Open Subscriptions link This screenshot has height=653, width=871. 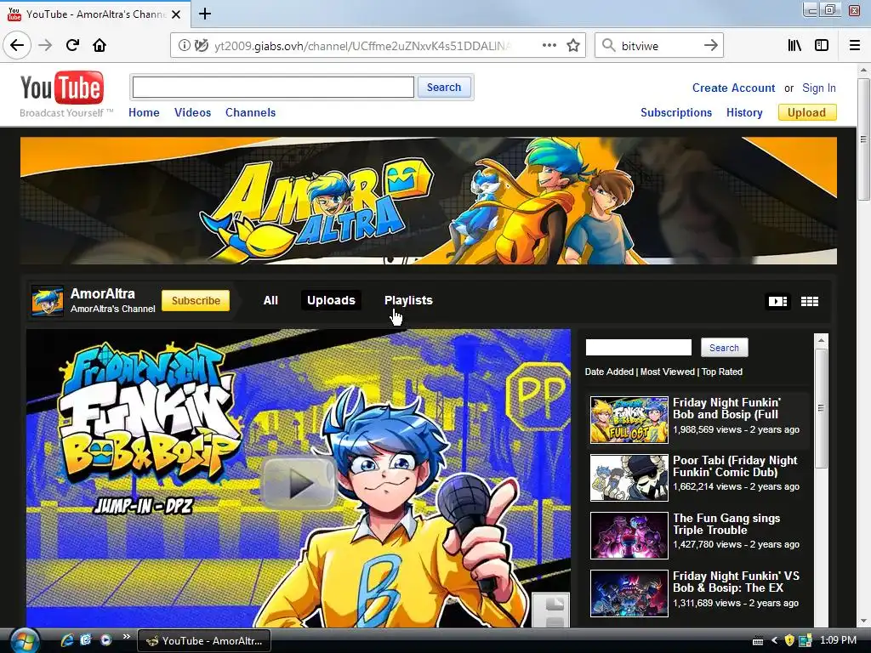tap(676, 112)
